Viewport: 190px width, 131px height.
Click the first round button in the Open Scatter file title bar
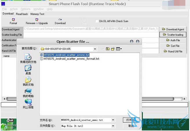(131, 41)
